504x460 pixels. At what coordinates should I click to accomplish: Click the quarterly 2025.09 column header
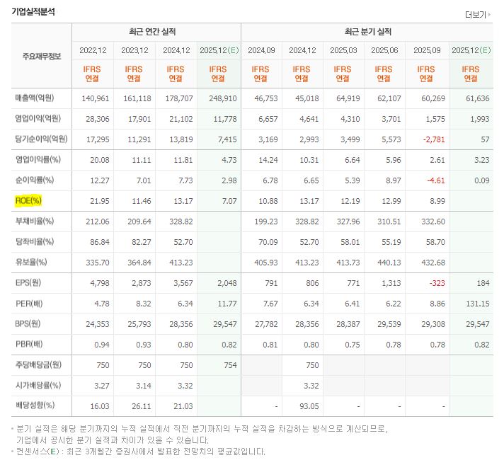click(x=427, y=50)
